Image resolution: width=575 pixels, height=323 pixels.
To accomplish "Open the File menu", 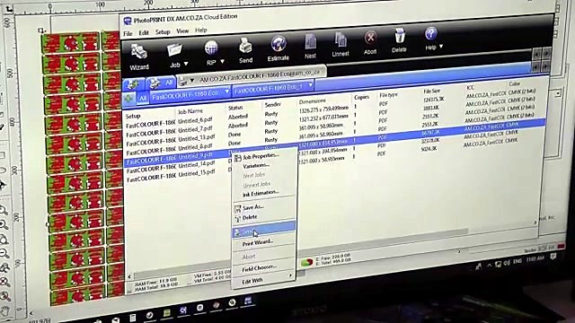I will (x=128, y=34).
